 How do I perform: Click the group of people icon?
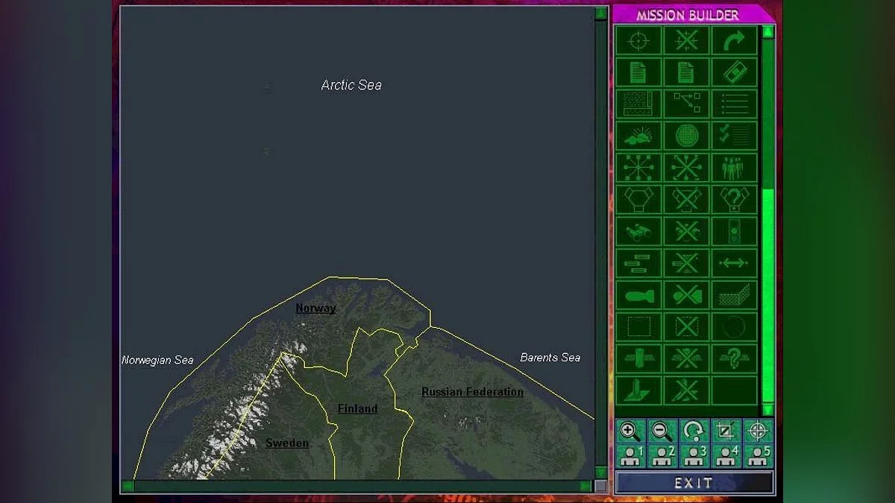tap(735, 168)
